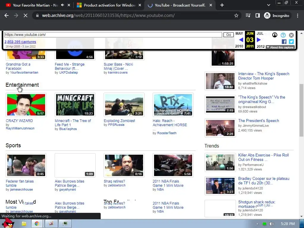Share capture on Facebook icon

tap(284, 42)
